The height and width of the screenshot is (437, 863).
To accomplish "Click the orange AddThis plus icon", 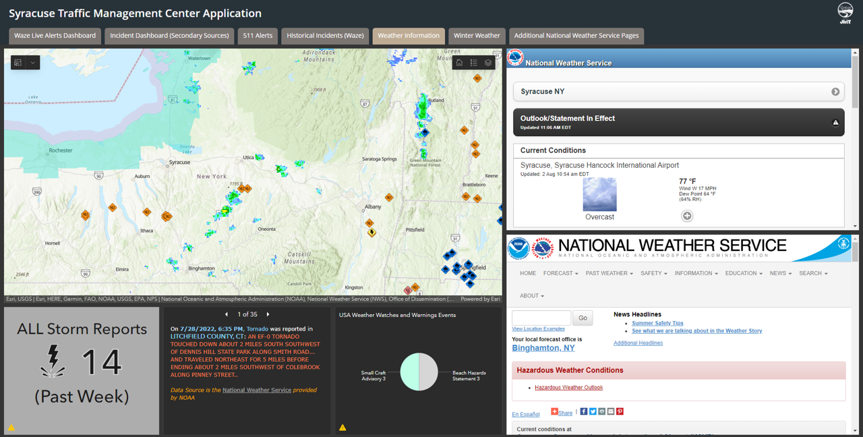I will [x=554, y=411].
